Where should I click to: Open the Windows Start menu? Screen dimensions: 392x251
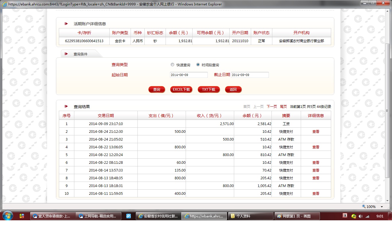click(7, 216)
